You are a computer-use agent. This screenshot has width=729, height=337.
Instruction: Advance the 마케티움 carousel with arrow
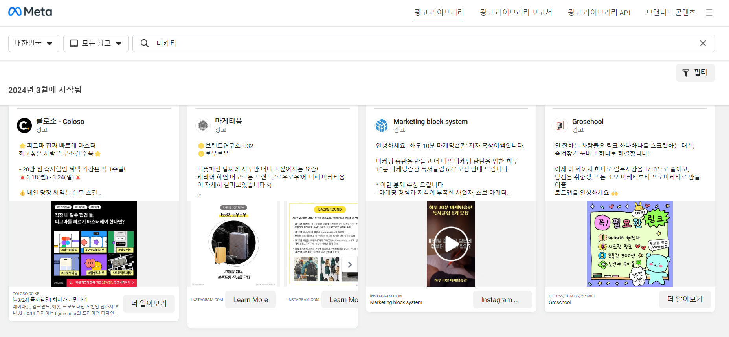point(349,265)
